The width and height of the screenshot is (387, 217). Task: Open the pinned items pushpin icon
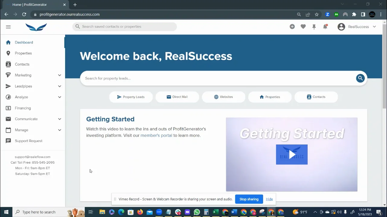click(314, 27)
